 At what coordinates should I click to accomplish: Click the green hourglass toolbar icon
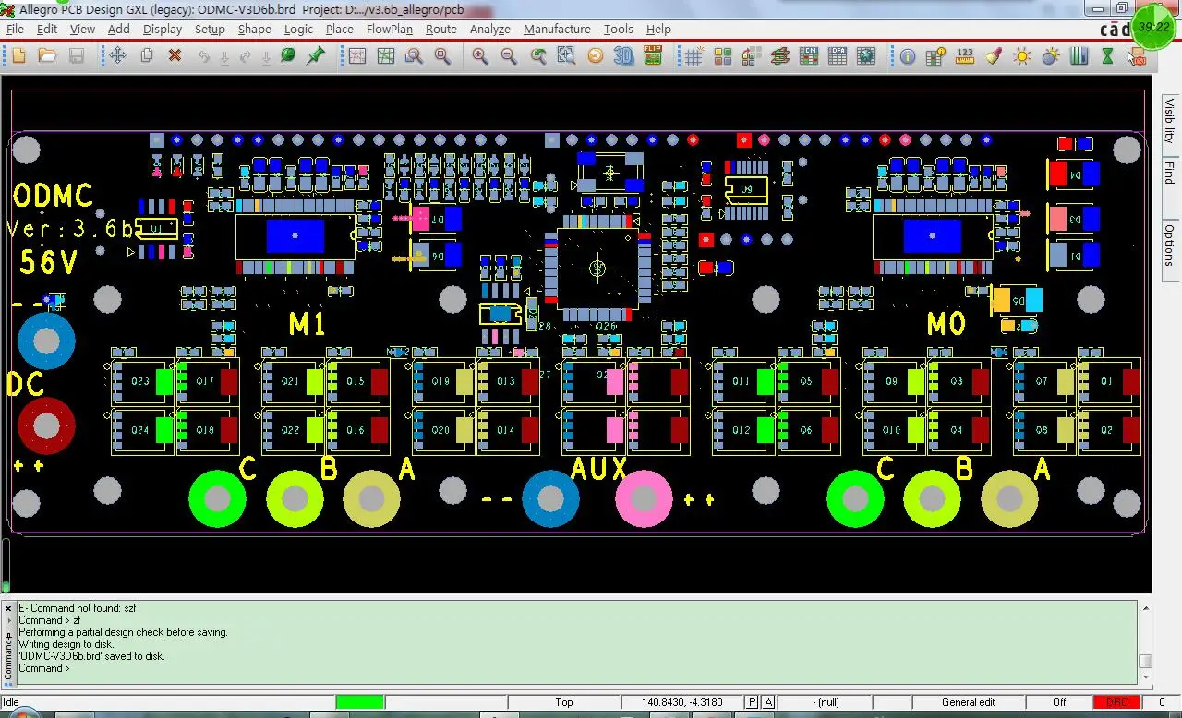pos(1107,56)
